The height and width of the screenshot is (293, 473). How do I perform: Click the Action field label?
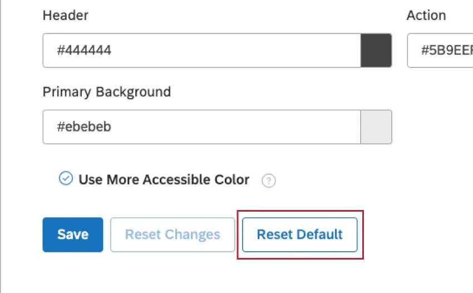[426, 15]
